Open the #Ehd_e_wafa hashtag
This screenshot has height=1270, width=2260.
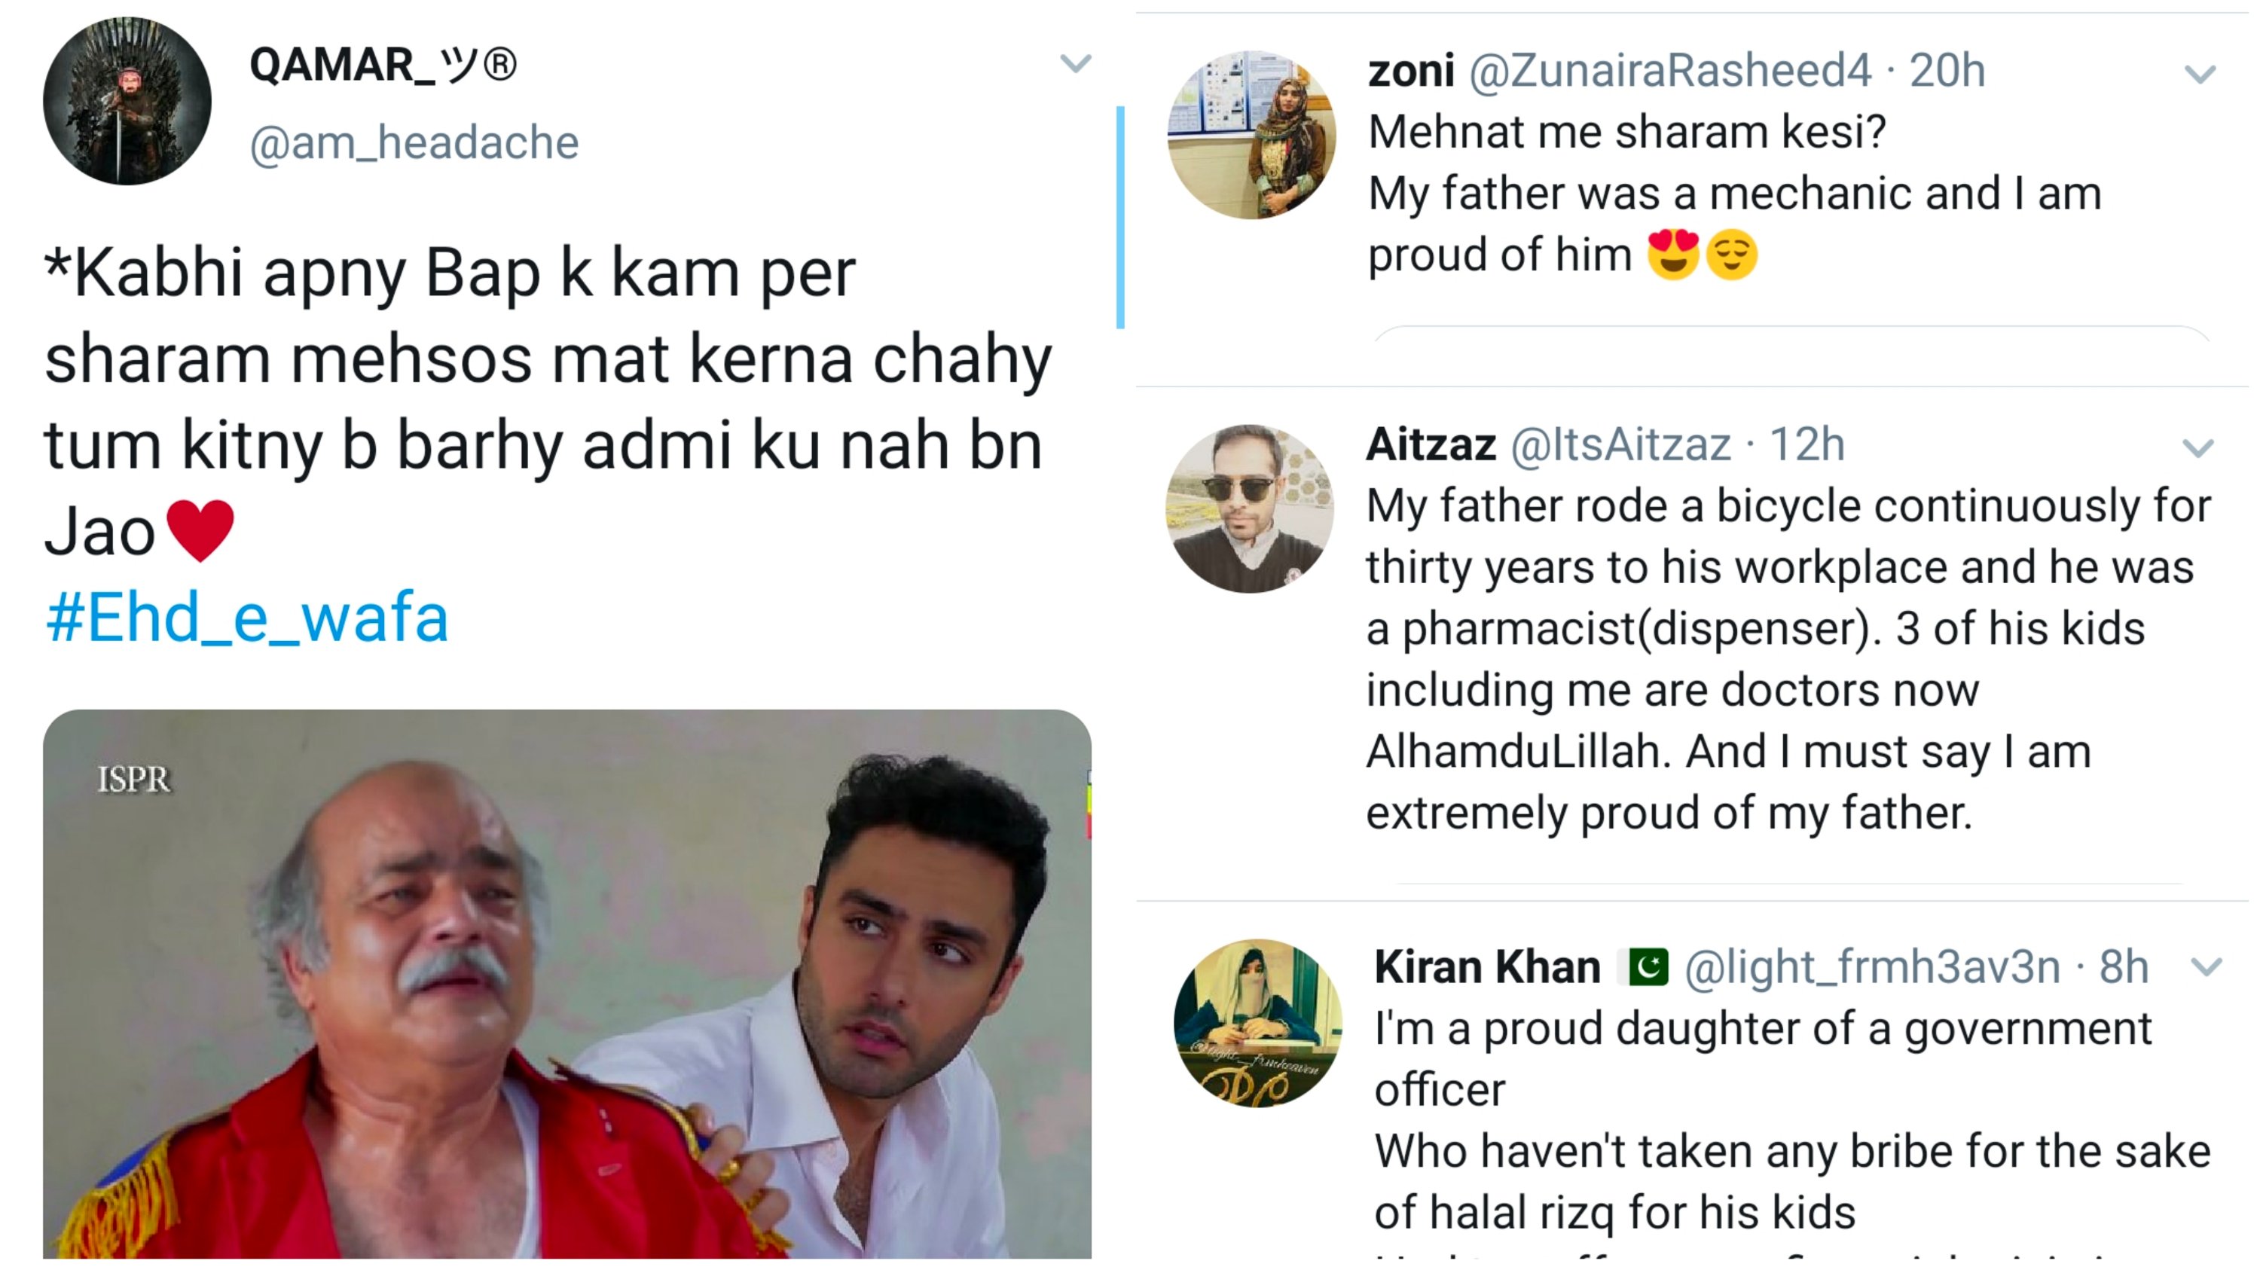click(x=246, y=619)
